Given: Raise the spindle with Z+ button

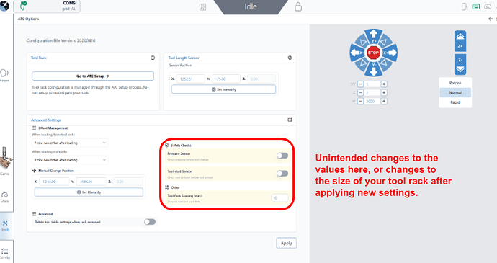Looking at the screenshot, I should pos(460,41).
